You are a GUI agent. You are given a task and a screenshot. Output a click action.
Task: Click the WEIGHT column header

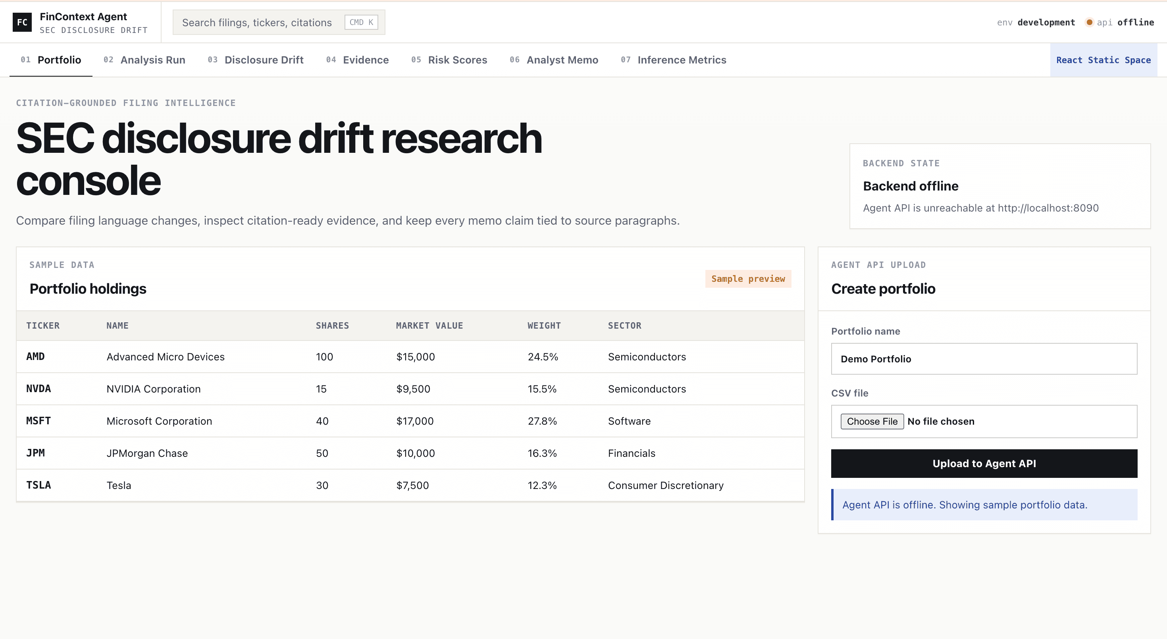pos(544,325)
